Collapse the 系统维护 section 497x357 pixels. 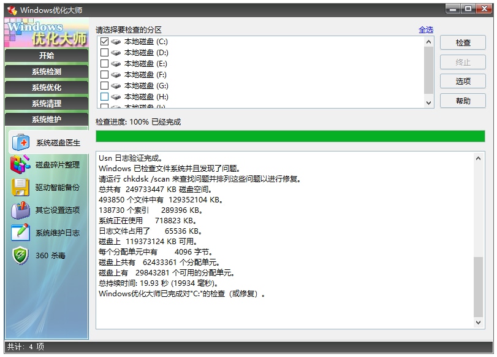47,119
